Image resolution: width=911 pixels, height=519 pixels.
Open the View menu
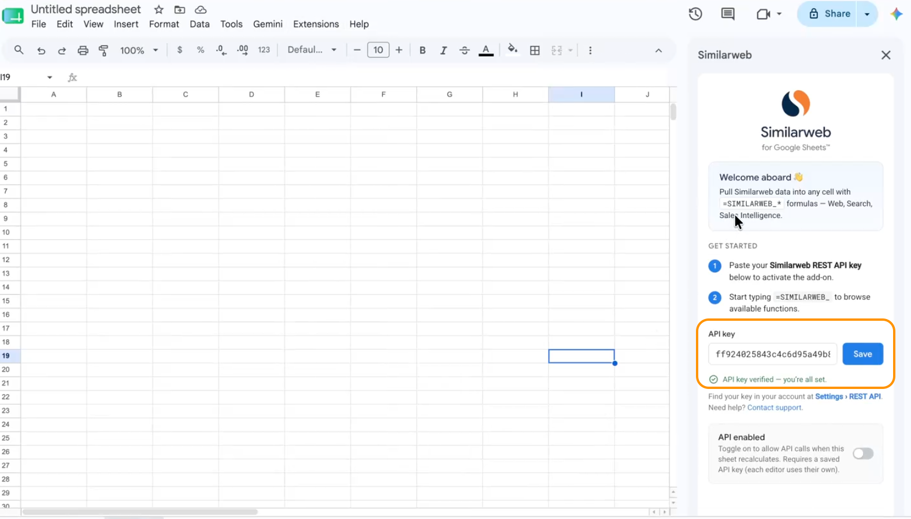coord(93,24)
